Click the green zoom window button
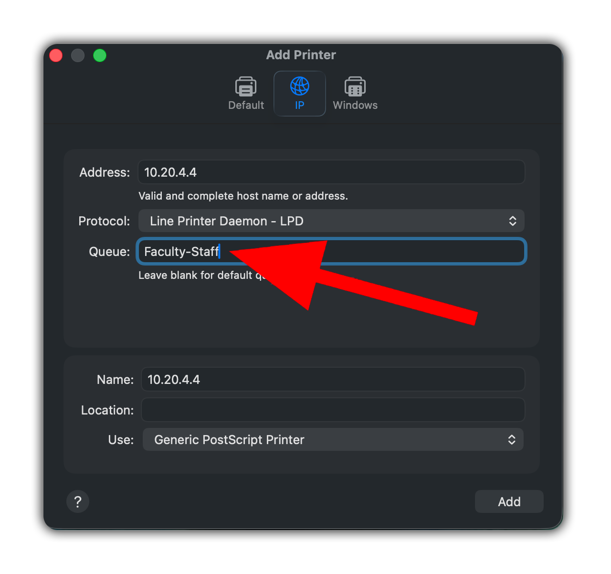 (x=100, y=55)
